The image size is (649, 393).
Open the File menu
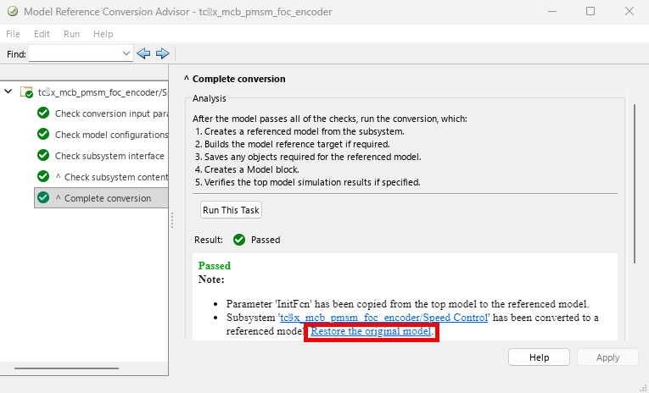(x=13, y=34)
